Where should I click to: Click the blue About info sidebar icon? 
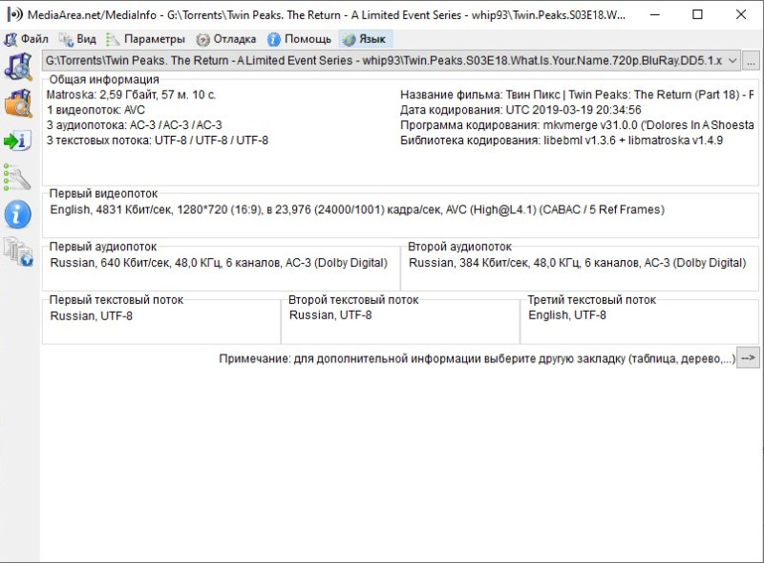(18, 214)
